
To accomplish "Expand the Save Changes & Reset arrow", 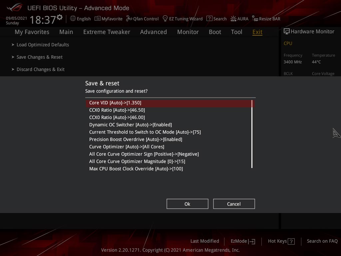I will click(x=13, y=57).
